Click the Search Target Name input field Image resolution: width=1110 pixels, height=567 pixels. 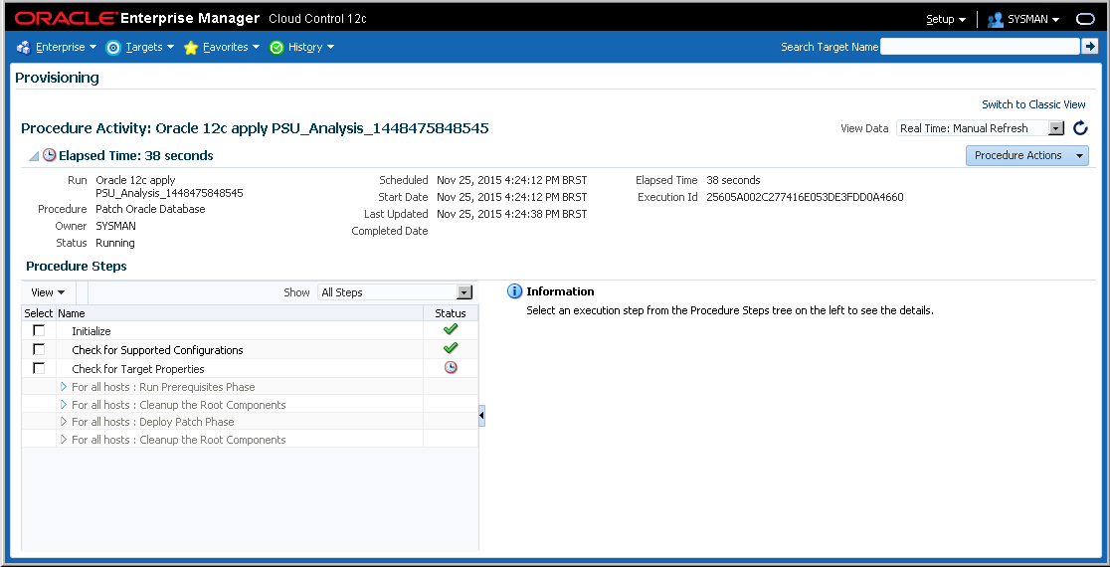(980, 47)
